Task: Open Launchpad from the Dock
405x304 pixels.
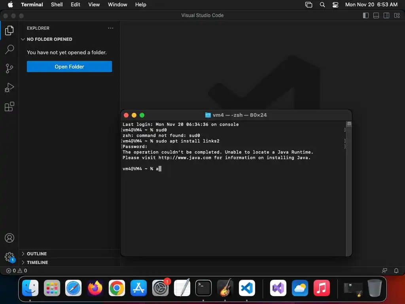Action: coord(52,288)
